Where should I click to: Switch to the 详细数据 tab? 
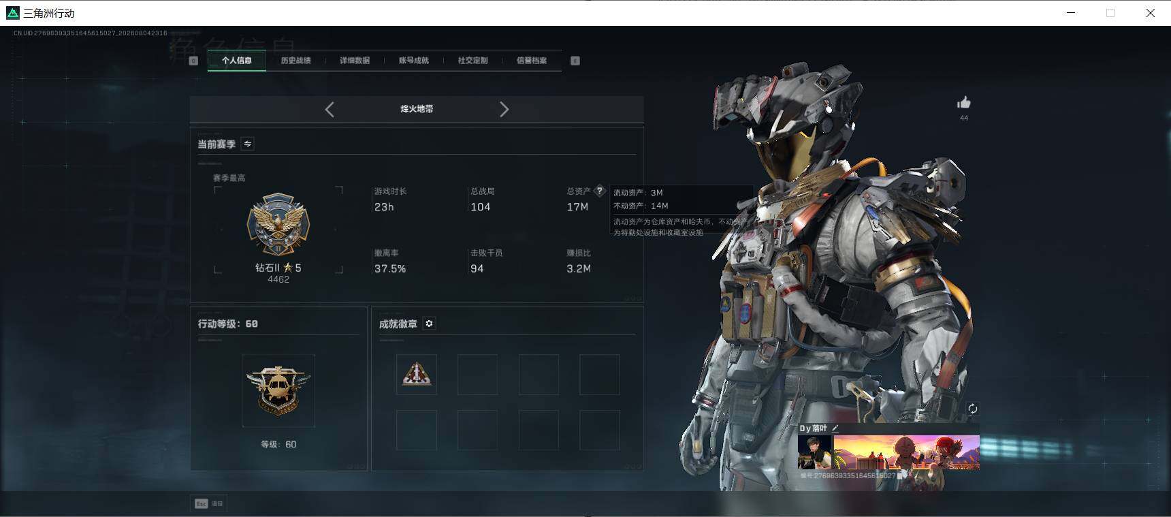click(355, 61)
